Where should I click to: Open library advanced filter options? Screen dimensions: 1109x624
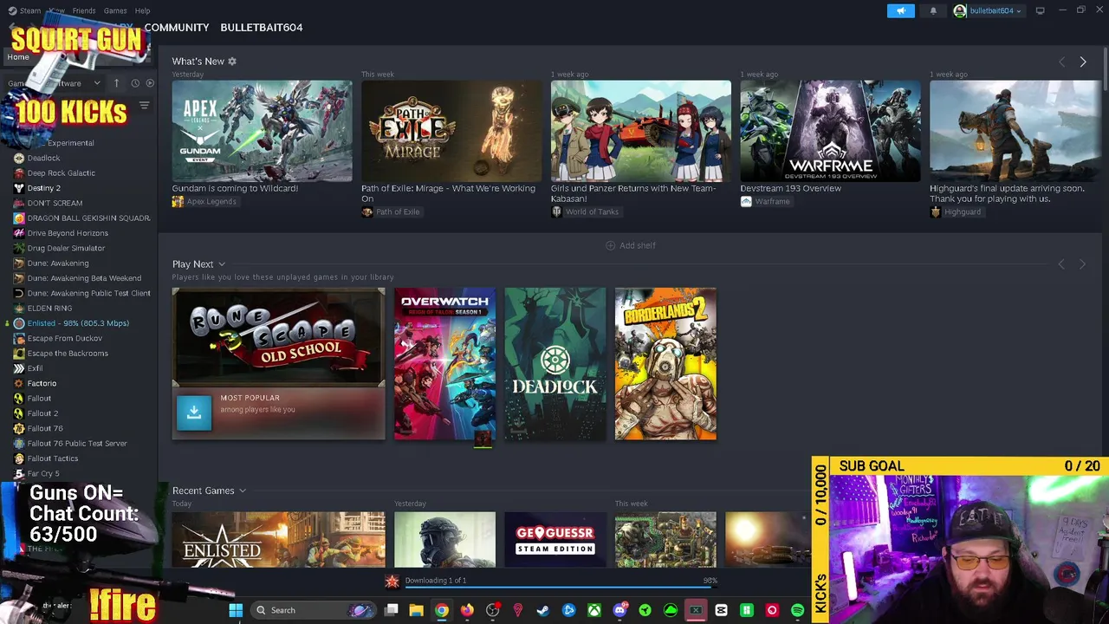144,106
